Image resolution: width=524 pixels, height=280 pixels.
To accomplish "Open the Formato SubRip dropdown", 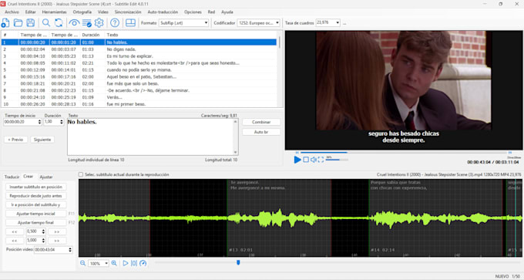I will pos(183,23).
